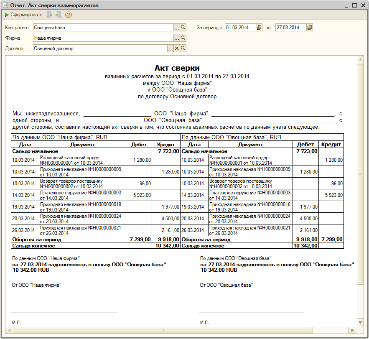Maximize the report window

354,5
